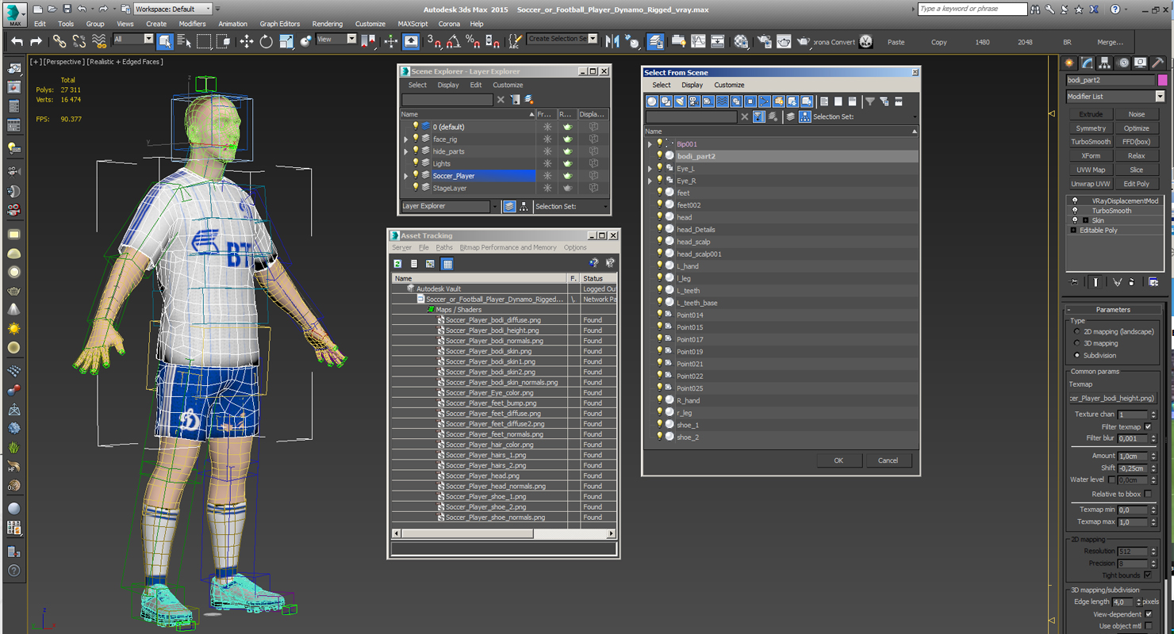Click Configure Modifier Sets icon

point(1153,281)
